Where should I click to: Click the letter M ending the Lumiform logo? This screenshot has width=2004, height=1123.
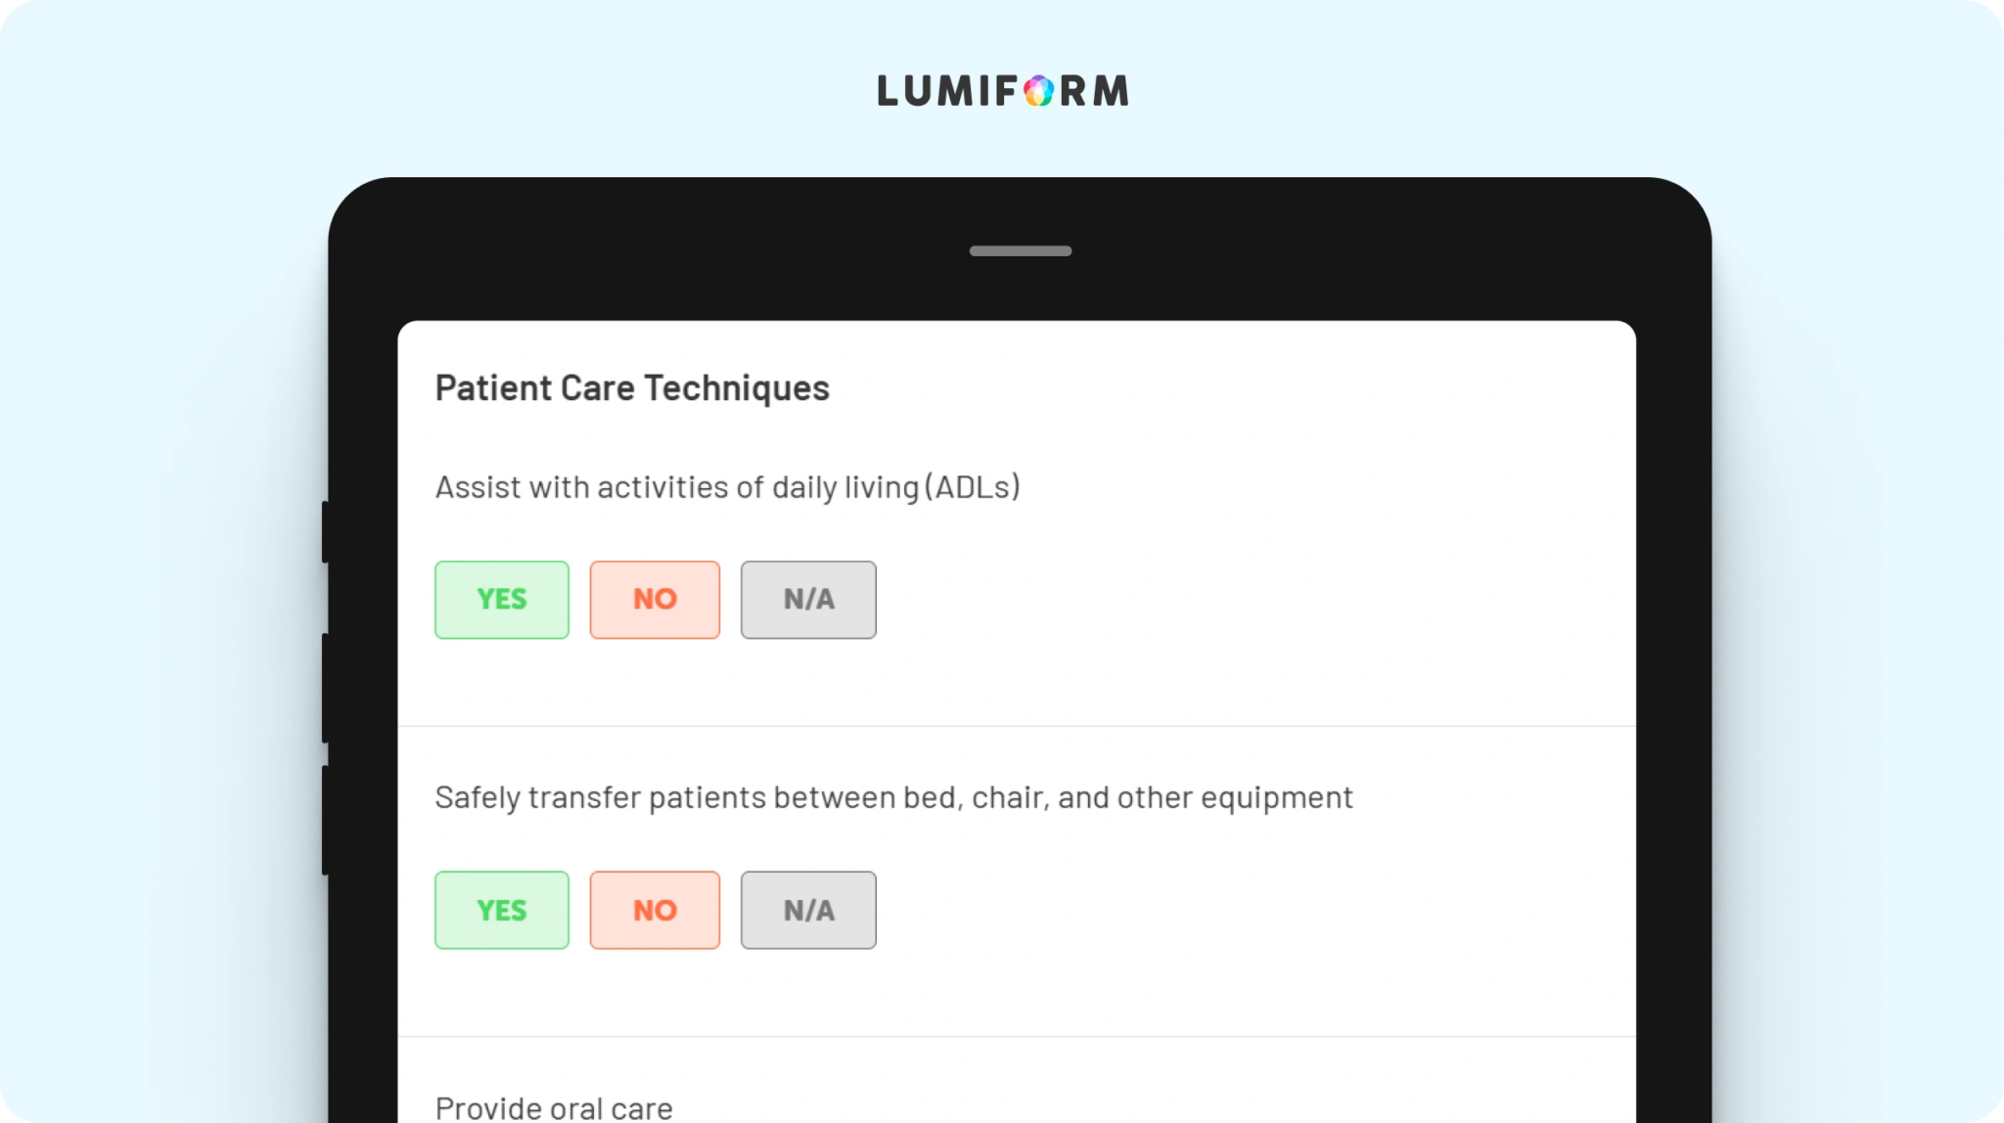pyautogui.click(x=1111, y=91)
